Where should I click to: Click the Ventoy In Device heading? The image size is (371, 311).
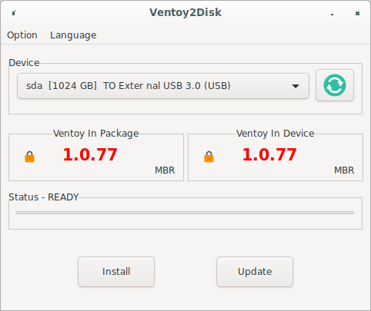(276, 134)
